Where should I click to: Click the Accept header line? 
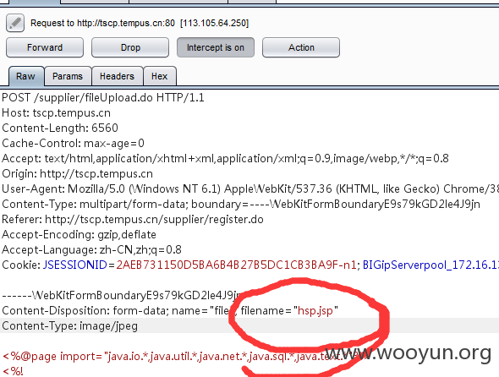225,158
